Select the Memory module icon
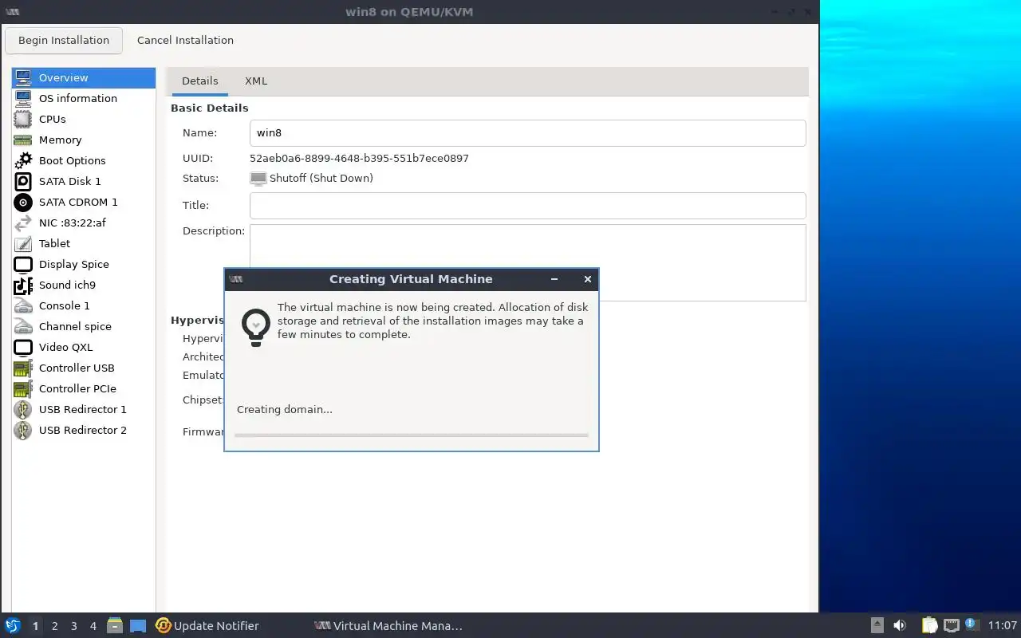 23,140
